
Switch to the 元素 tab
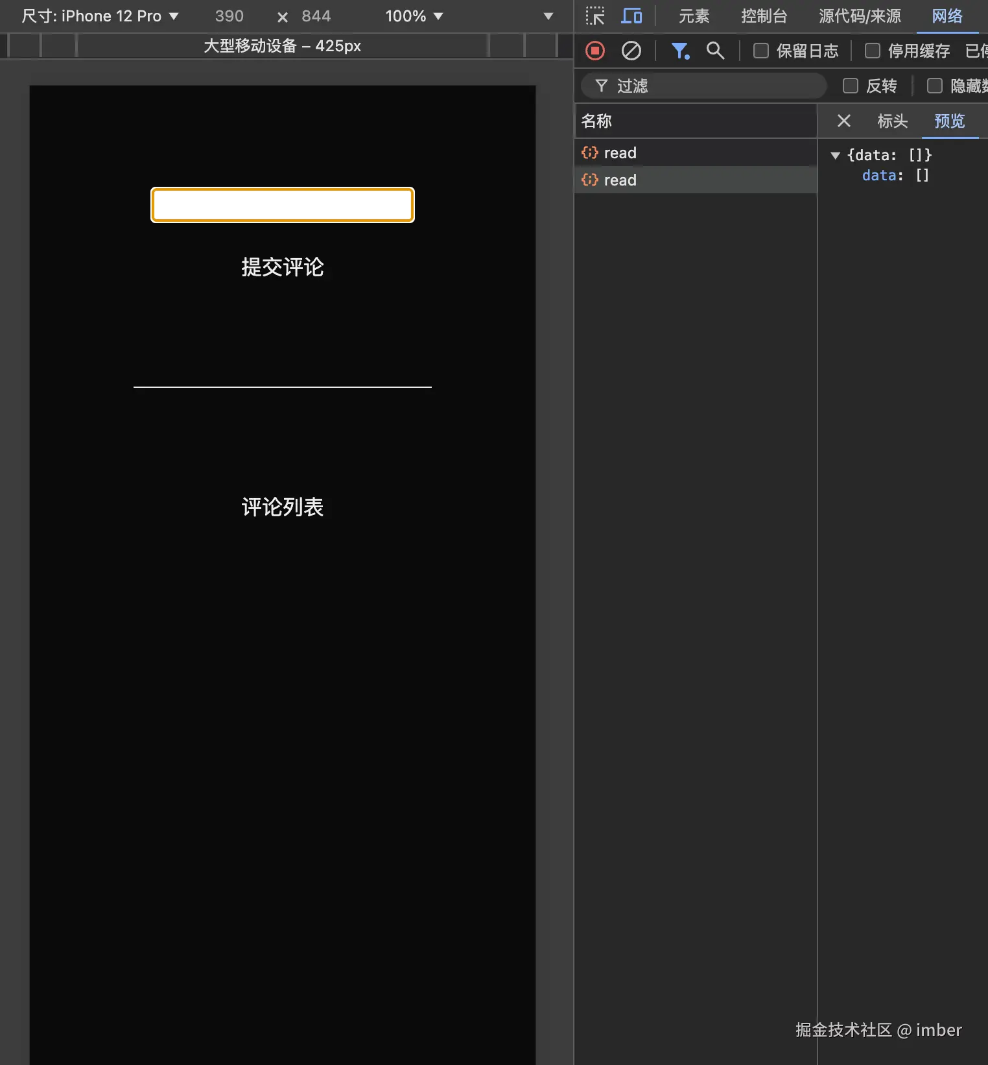[694, 16]
